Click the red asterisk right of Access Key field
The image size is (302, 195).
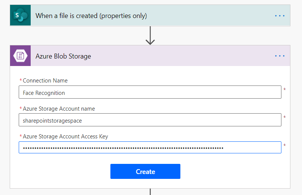point(284,145)
